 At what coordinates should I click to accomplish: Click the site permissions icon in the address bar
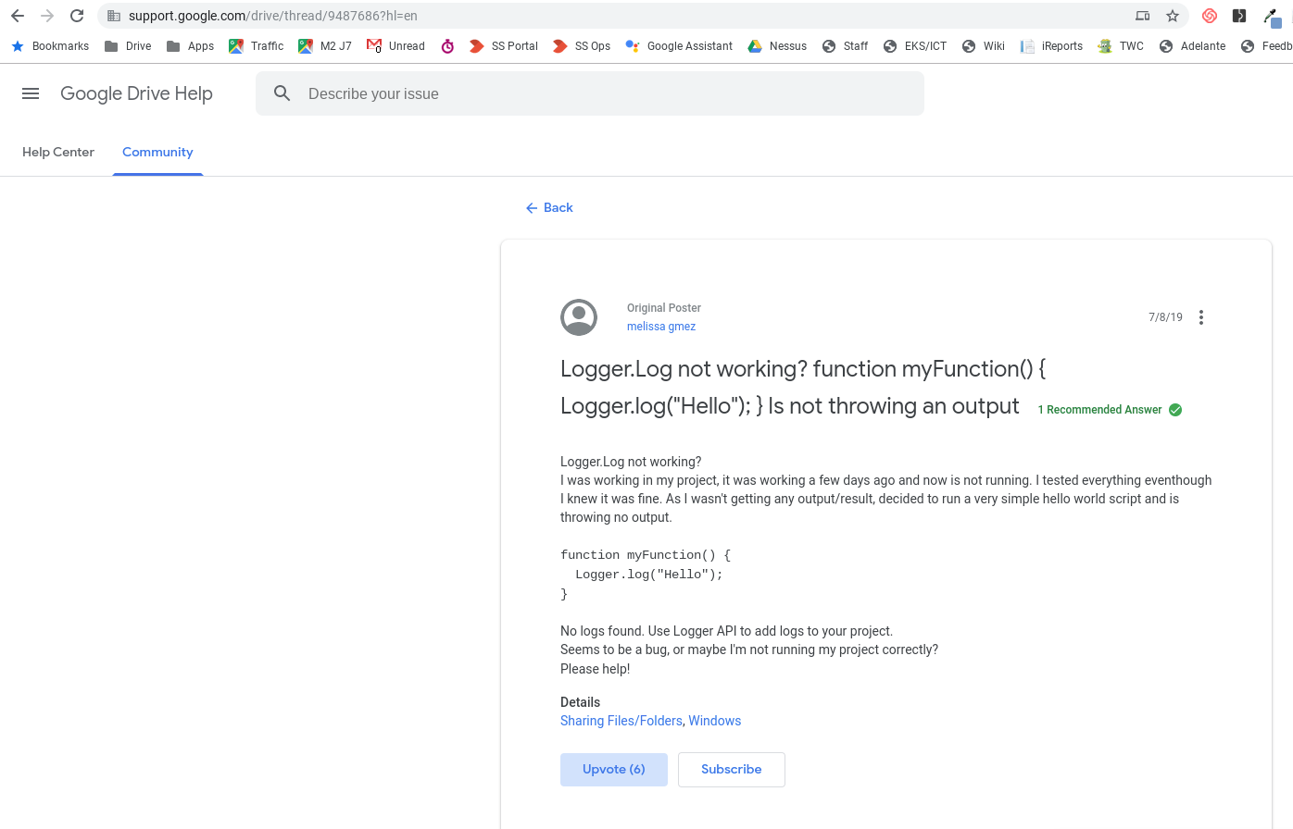point(113,16)
